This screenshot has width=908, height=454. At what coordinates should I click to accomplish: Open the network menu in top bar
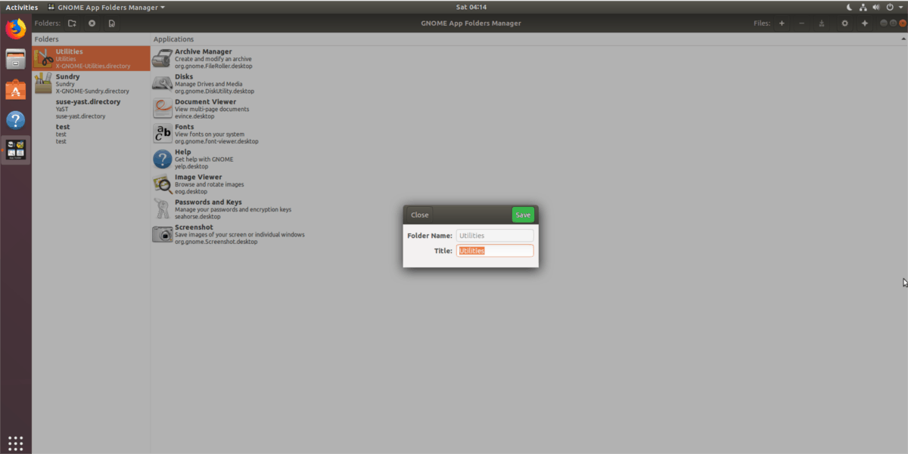point(863,7)
